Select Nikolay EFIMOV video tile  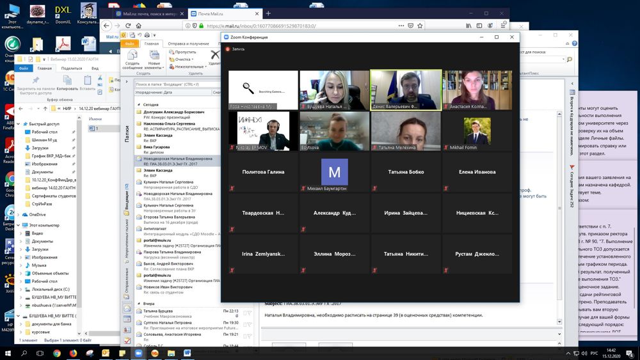tap(263, 131)
